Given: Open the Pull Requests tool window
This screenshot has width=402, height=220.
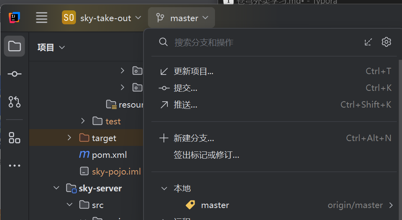Looking at the screenshot, I should tap(14, 102).
